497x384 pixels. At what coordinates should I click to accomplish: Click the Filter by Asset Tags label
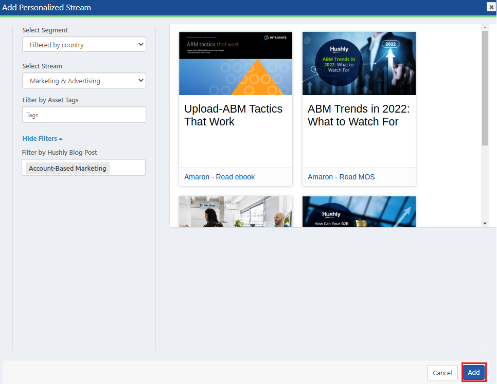[x=50, y=100]
